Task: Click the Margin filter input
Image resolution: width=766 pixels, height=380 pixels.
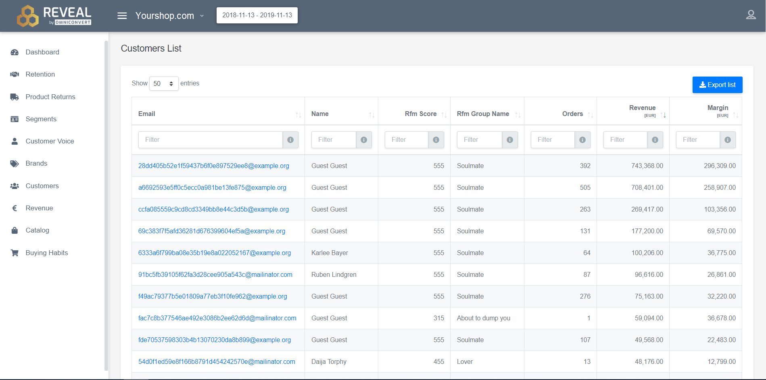Action: (698, 140)
